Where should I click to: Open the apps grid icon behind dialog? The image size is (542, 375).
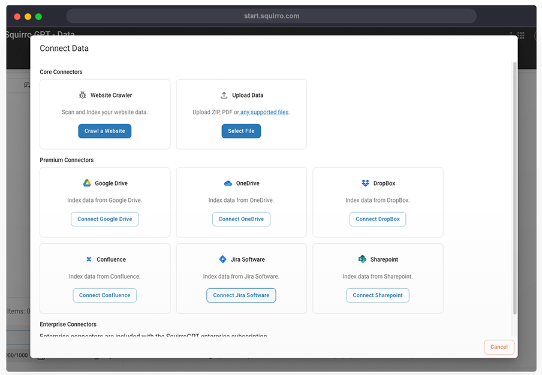(521, 35)
